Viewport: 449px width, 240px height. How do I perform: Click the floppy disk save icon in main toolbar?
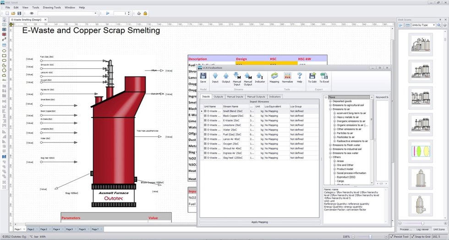coord(19,13)
